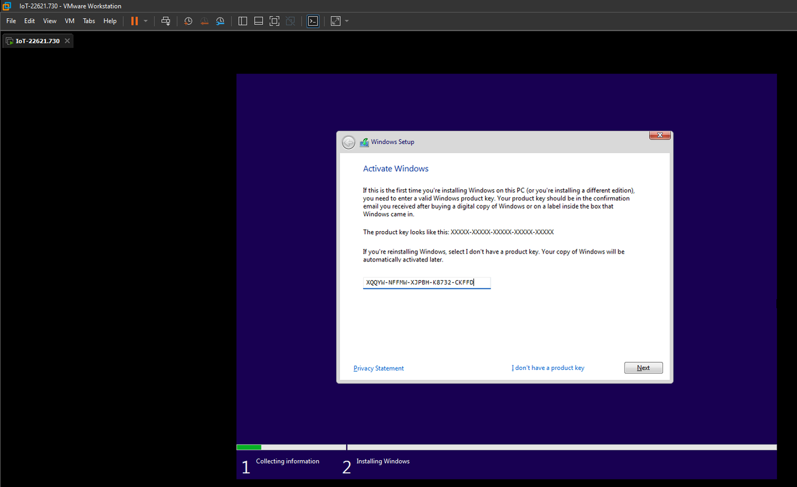Open the Help menu
Viewport: 797px width, 487px height.
tap(110, 21)
